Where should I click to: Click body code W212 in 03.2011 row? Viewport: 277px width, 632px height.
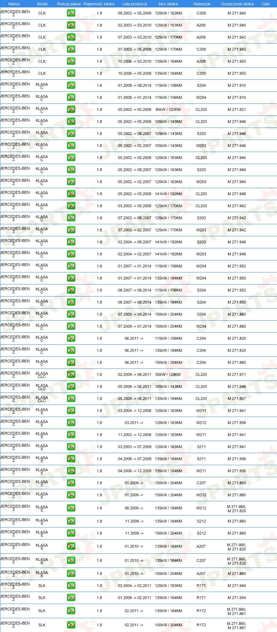[x=201, y=423]
